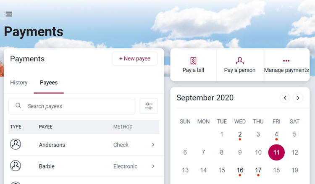
Task: Advance to next calendar month
Action: 298,98
